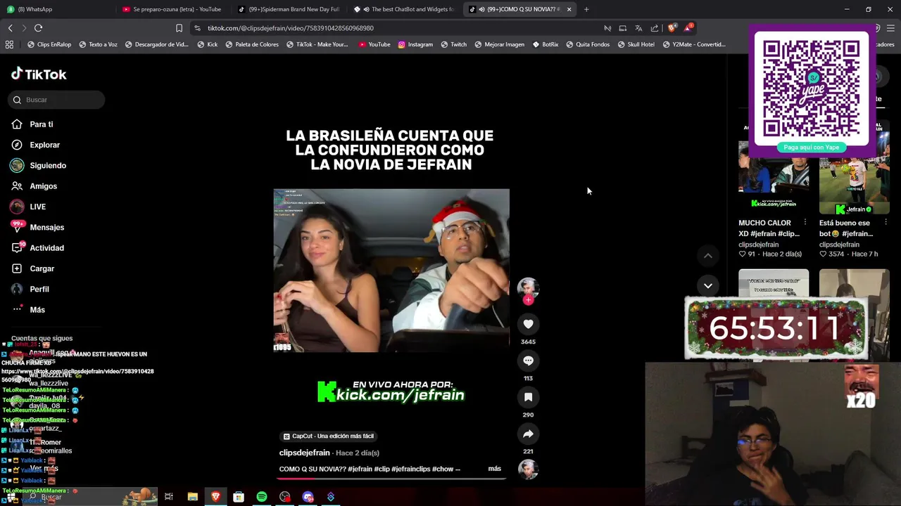Pause the playing TikTok video
Image resolution: width=901 pixels, height=506 pixels.
coord(391,271)
